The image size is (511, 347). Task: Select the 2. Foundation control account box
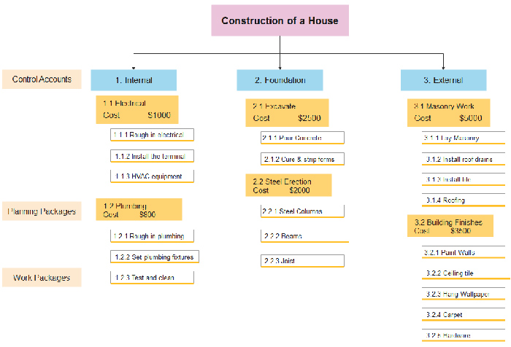(x=280, y=79)
